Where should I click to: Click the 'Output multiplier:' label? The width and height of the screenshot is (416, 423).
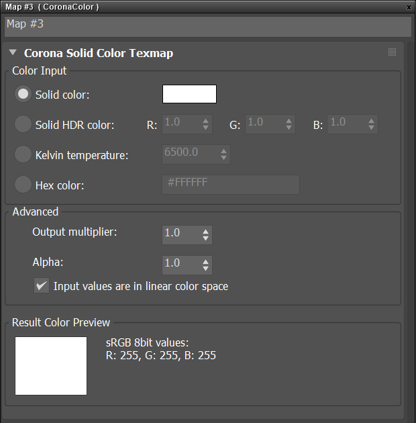click(74, 232)
